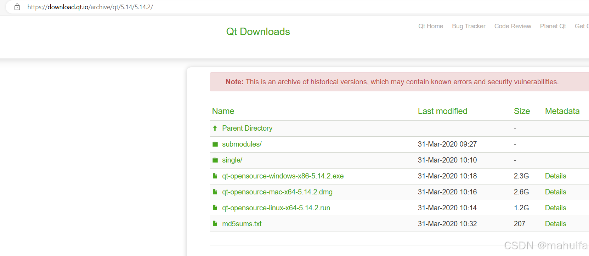Click date 31-Mar-2020 10:14
Viewport: 589px width, 256px height.
pyautogui.click(x=447, y=208)
